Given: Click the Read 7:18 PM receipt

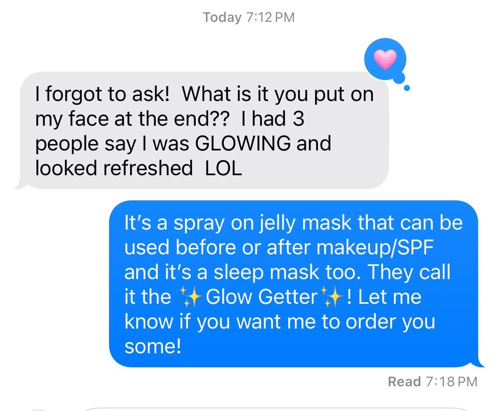Looking at the screenshot, I should pos(432,381).
